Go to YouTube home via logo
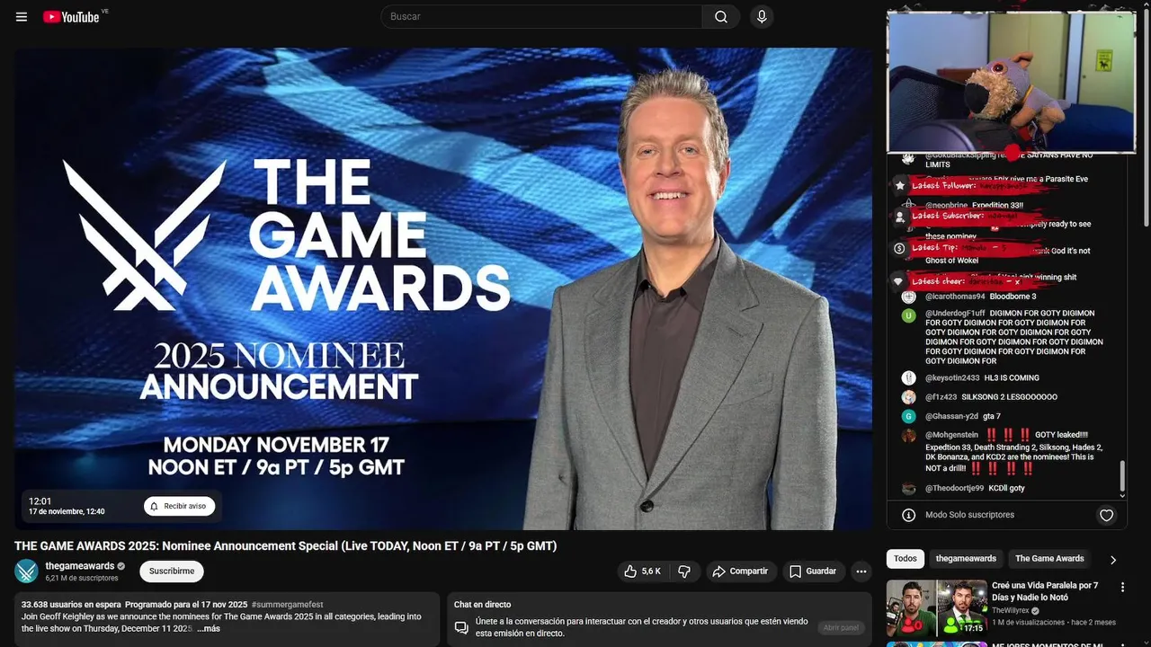The image size is (1151, 647). (x=71, y=17)
